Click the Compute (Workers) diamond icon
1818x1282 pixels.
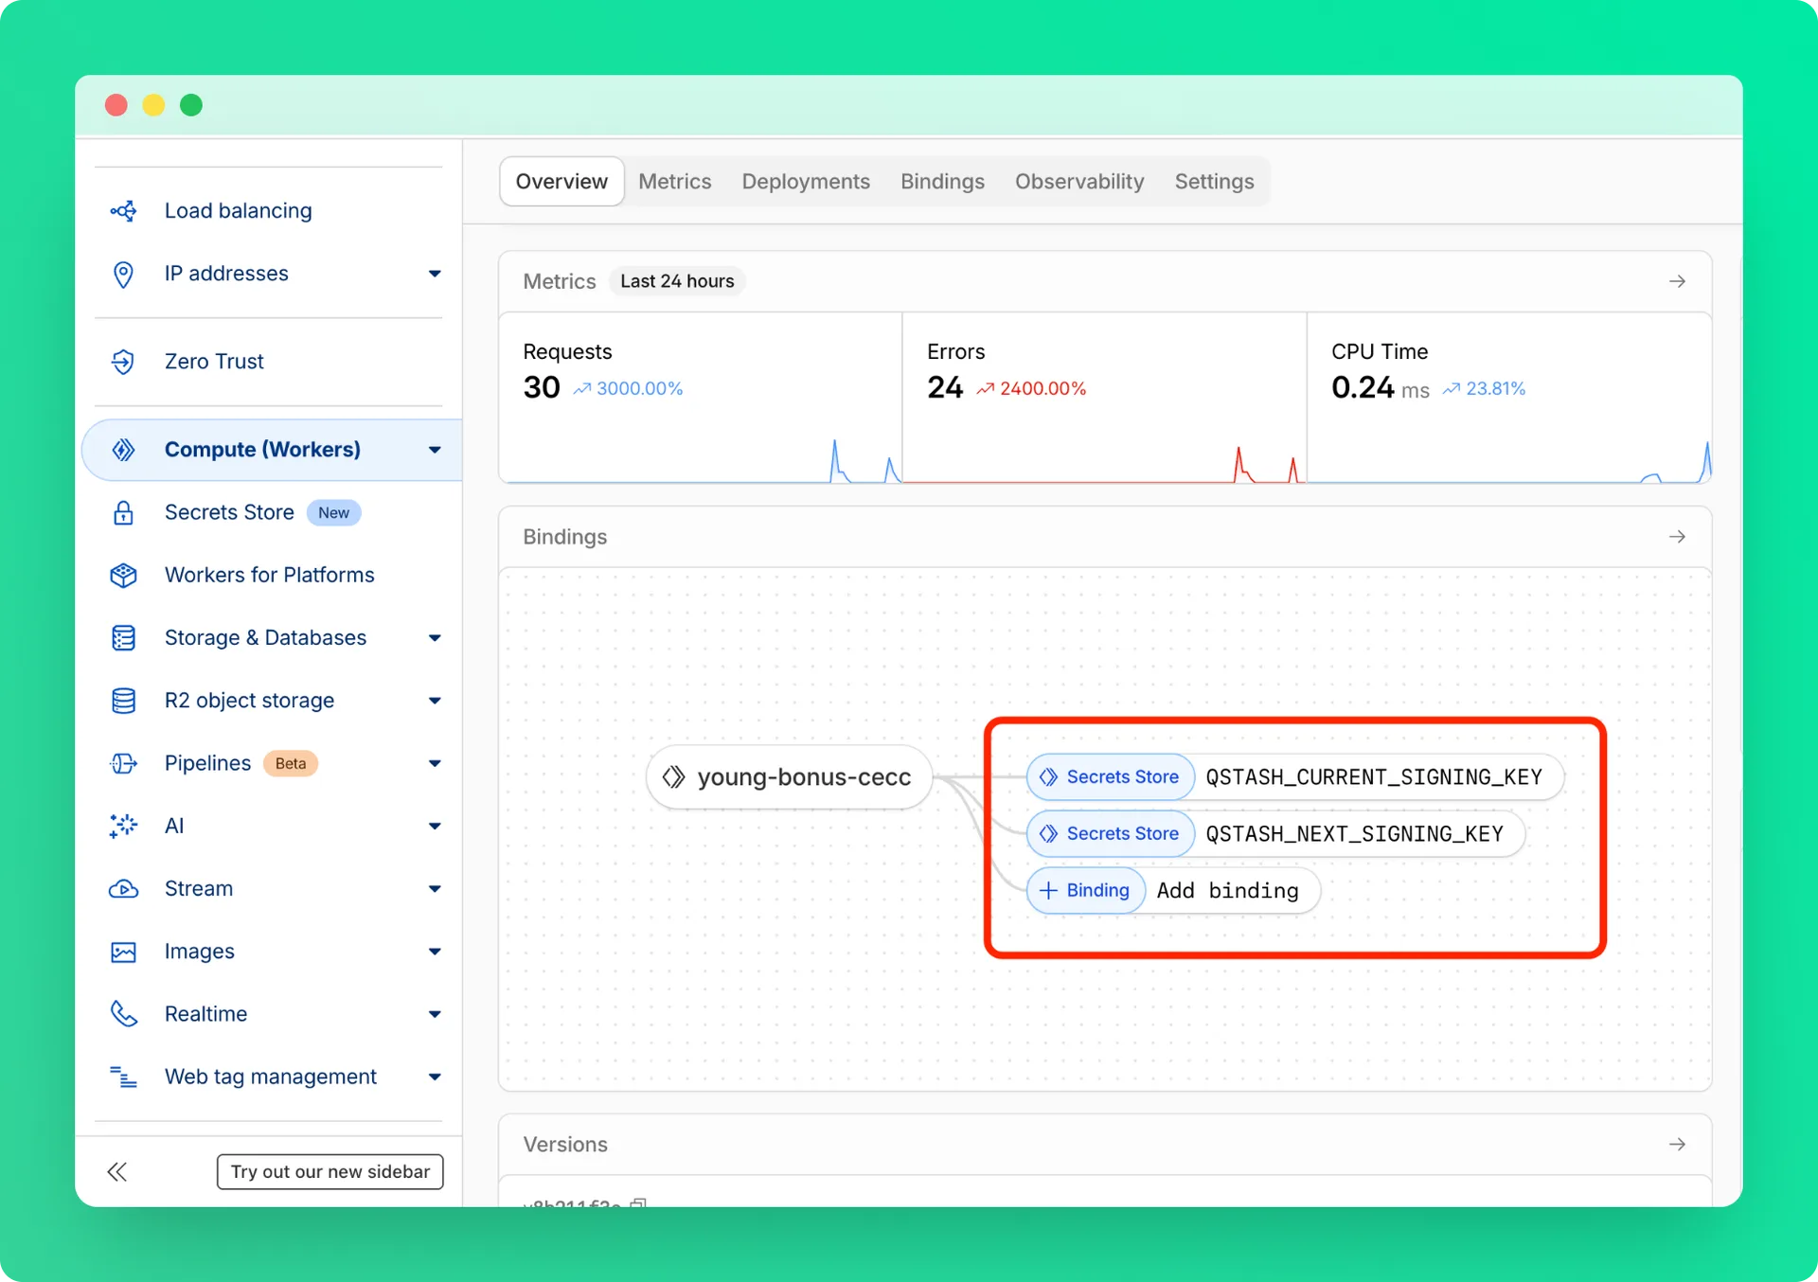point(123,450)
